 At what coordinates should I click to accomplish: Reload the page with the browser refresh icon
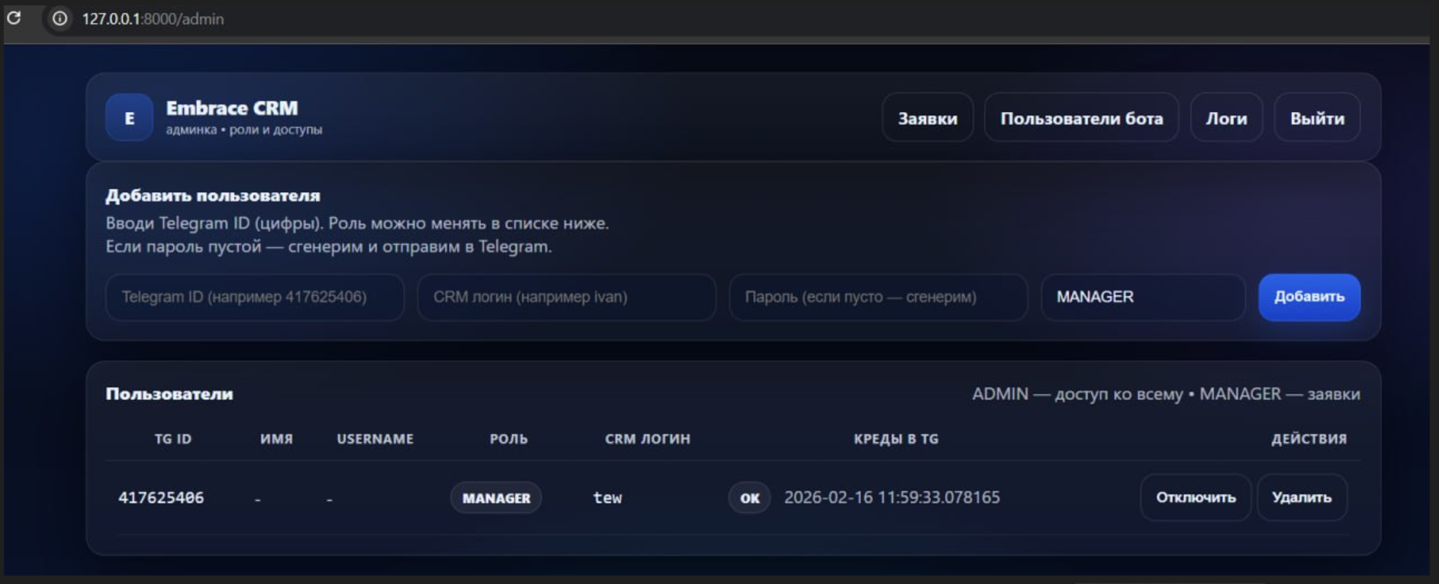14,18
